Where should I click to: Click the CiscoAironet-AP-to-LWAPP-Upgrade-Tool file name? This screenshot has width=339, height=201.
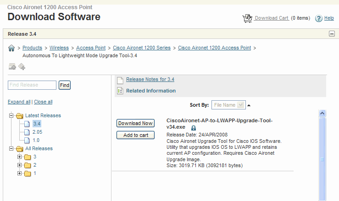(219, 124)
